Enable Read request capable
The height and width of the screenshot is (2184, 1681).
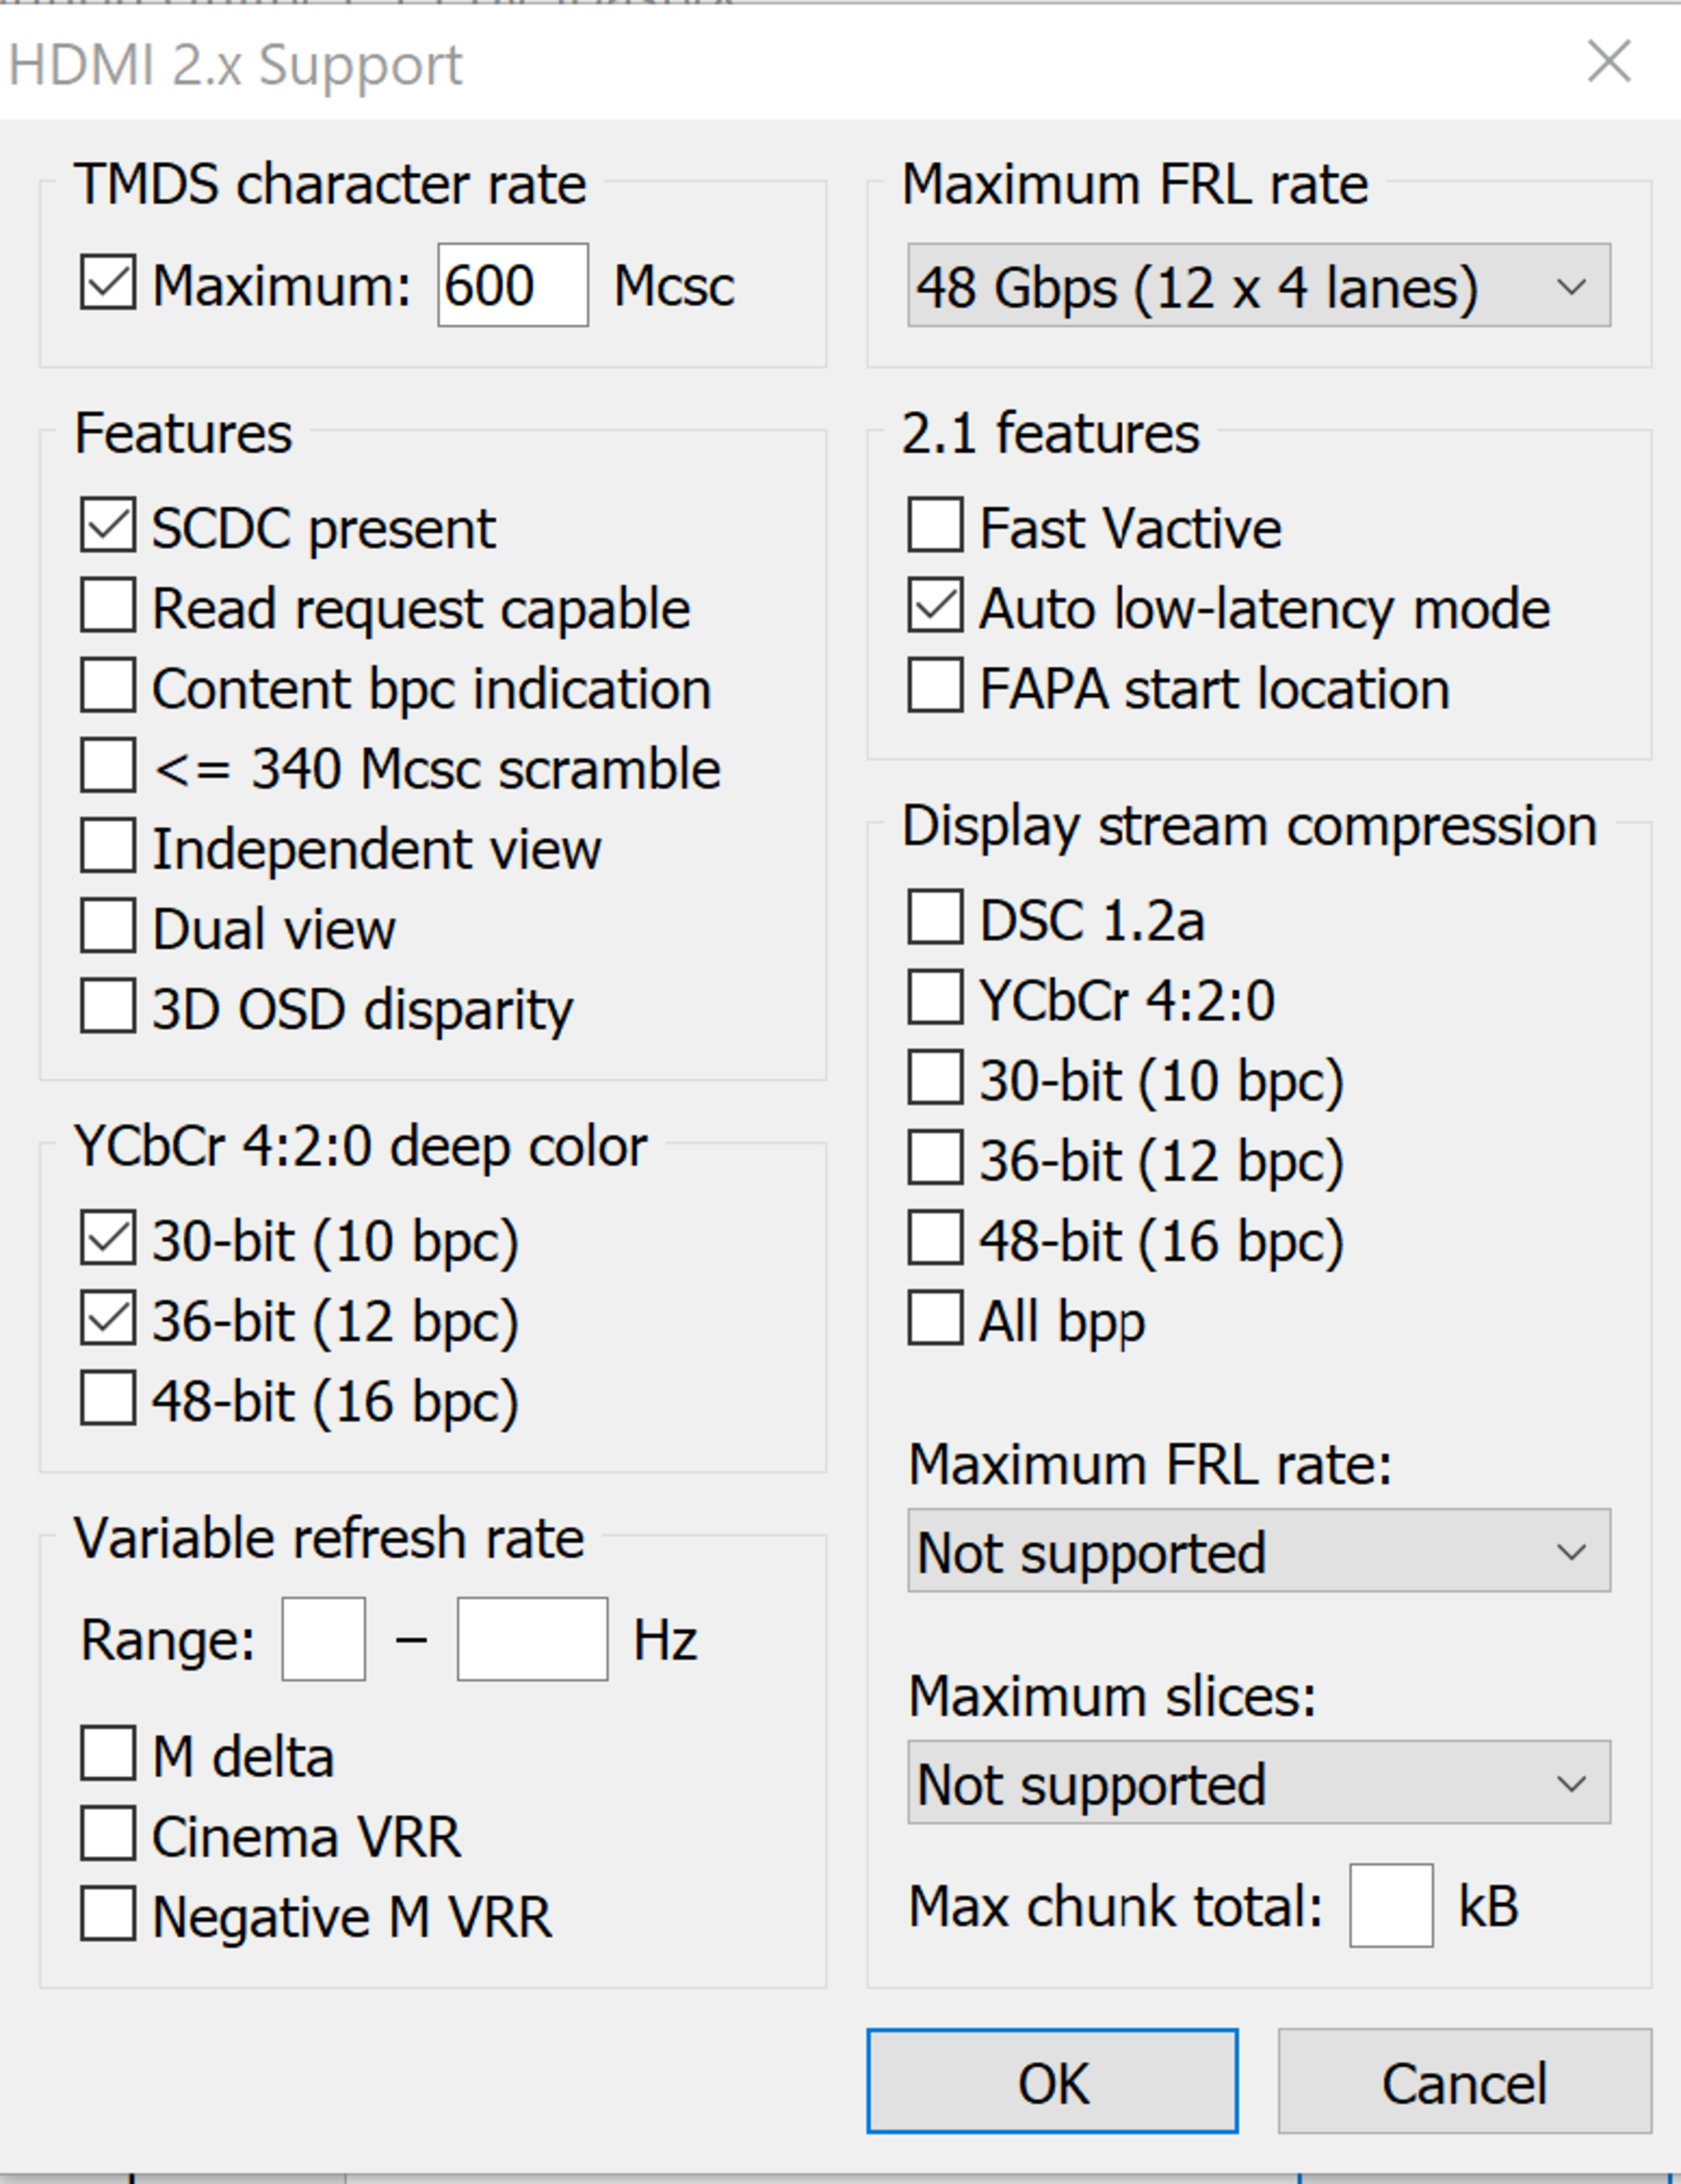[x=108, y=606]
